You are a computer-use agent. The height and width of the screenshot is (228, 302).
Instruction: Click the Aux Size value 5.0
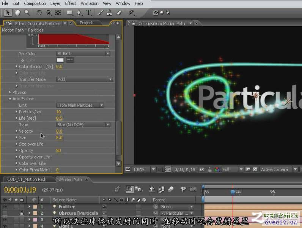click(59, 138)
